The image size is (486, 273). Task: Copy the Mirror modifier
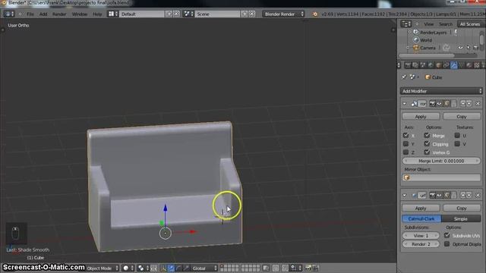click(x=462, y=117)
